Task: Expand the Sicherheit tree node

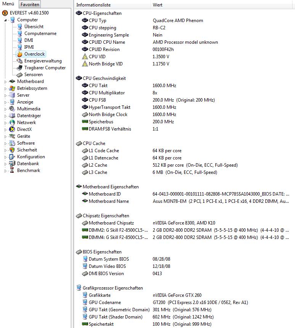Action: (x=5, y=150)
